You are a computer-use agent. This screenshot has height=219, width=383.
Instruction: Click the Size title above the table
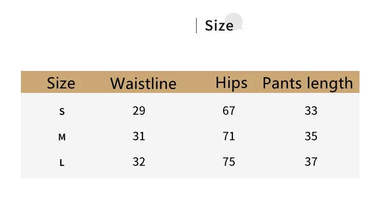coord(219,25)
